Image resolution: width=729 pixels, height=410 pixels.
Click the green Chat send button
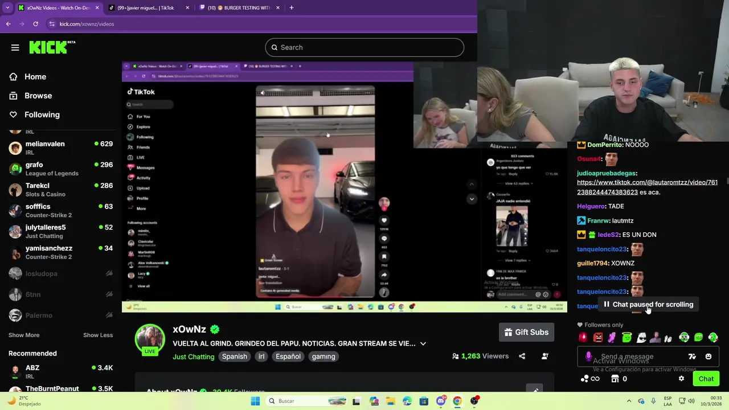(x=706, y=379)
